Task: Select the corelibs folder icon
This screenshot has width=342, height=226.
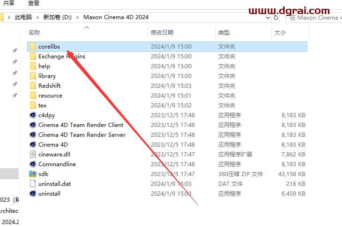Action: click(x=33, y=47)
